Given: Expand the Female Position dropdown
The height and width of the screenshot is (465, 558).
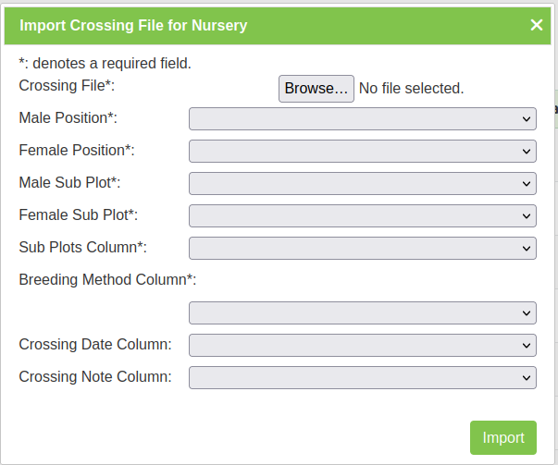Looking at the screenshot, I should click(x=362, y=151).
